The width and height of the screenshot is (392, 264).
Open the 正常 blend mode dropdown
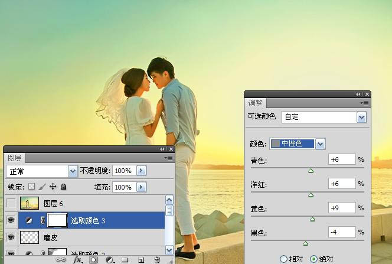pos(73,171)
